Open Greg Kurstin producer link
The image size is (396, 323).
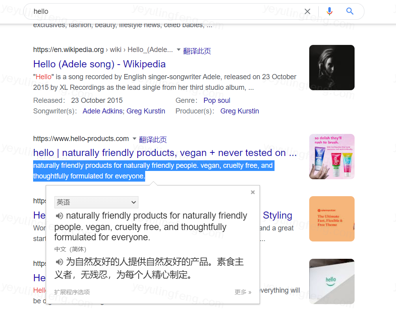[x=239, y=111]
